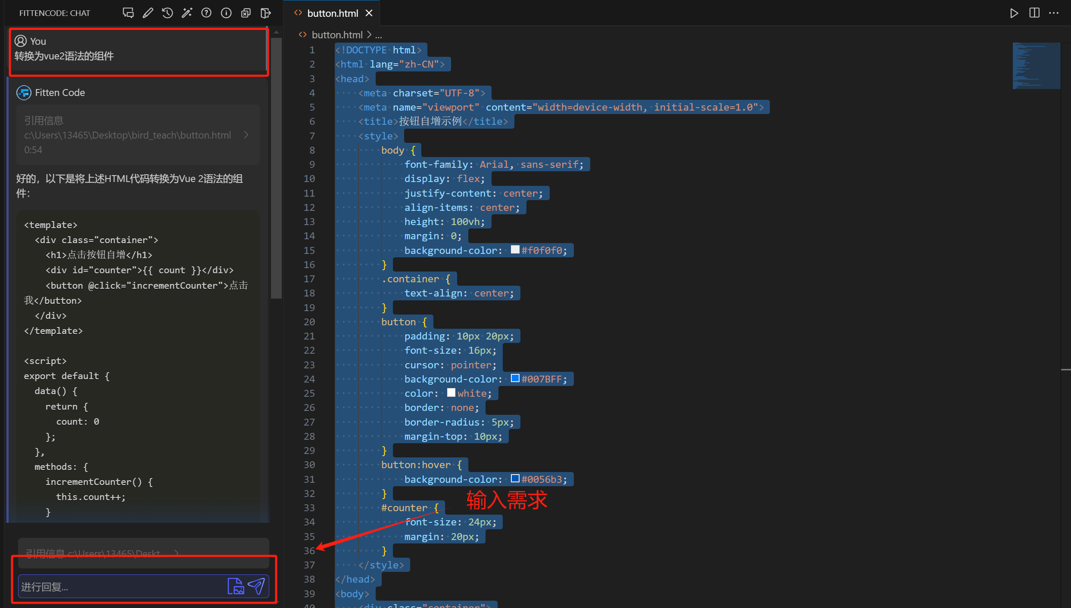
Task: Click "<body>" tag on line 39
Action: 352,594
